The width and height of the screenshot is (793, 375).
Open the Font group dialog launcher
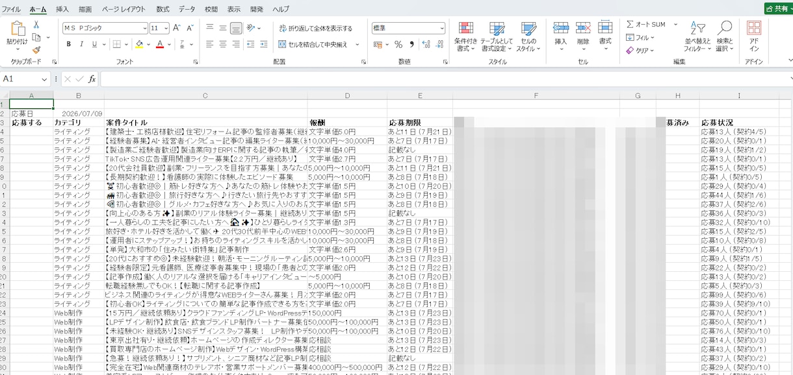[197, 62]
